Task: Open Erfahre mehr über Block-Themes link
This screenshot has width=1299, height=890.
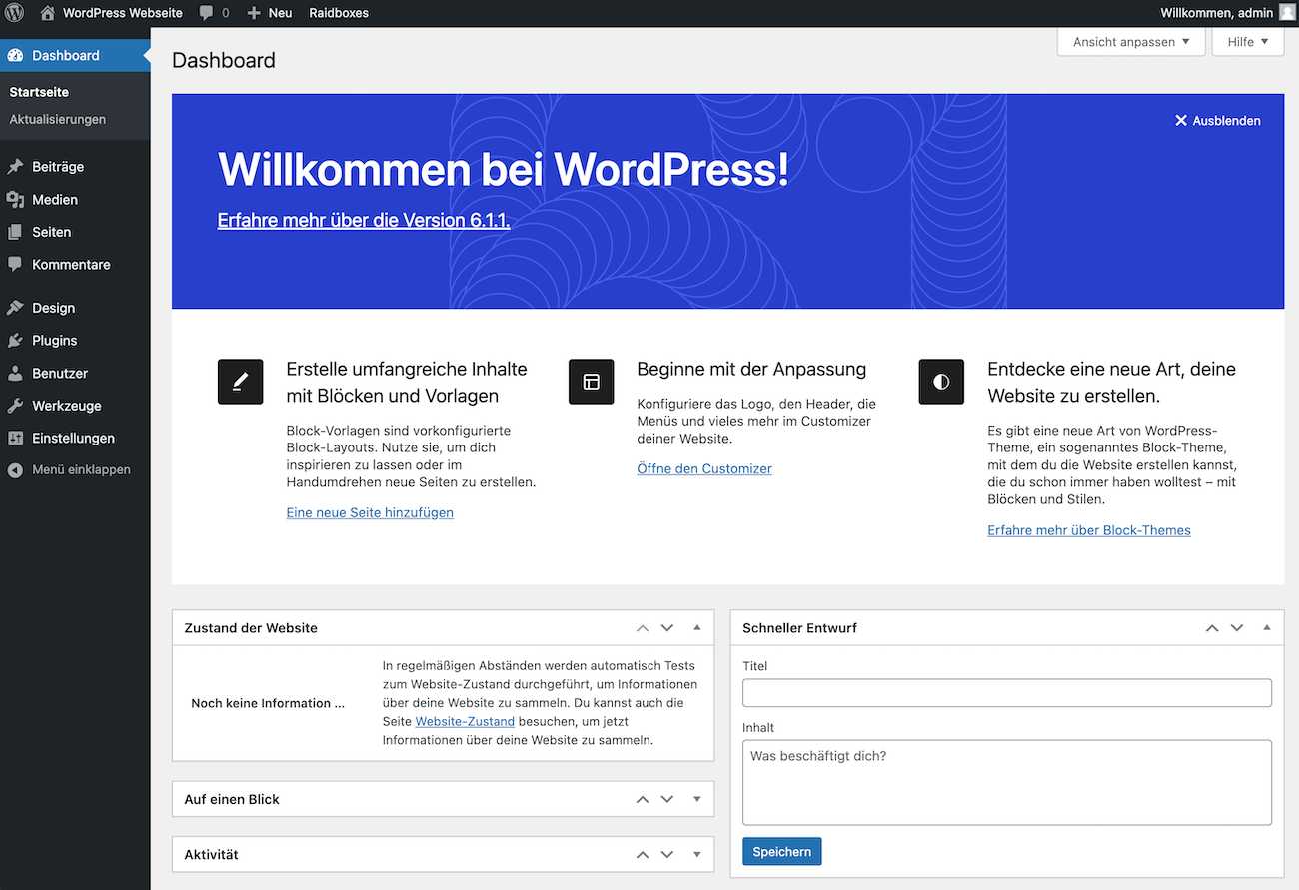Action: click(1089, 530)
